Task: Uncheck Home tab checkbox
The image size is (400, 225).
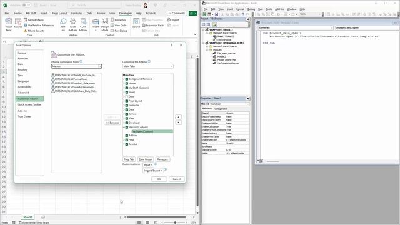Action: (x=127, y=83)
